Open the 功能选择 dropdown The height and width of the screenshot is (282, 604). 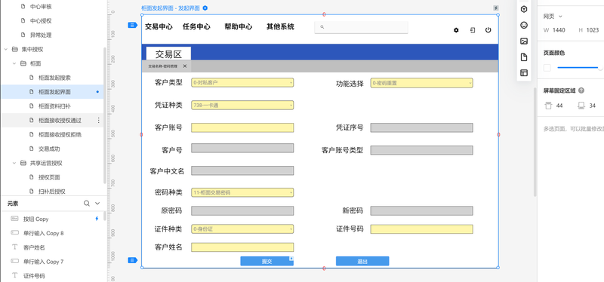[x=422, y=83]
